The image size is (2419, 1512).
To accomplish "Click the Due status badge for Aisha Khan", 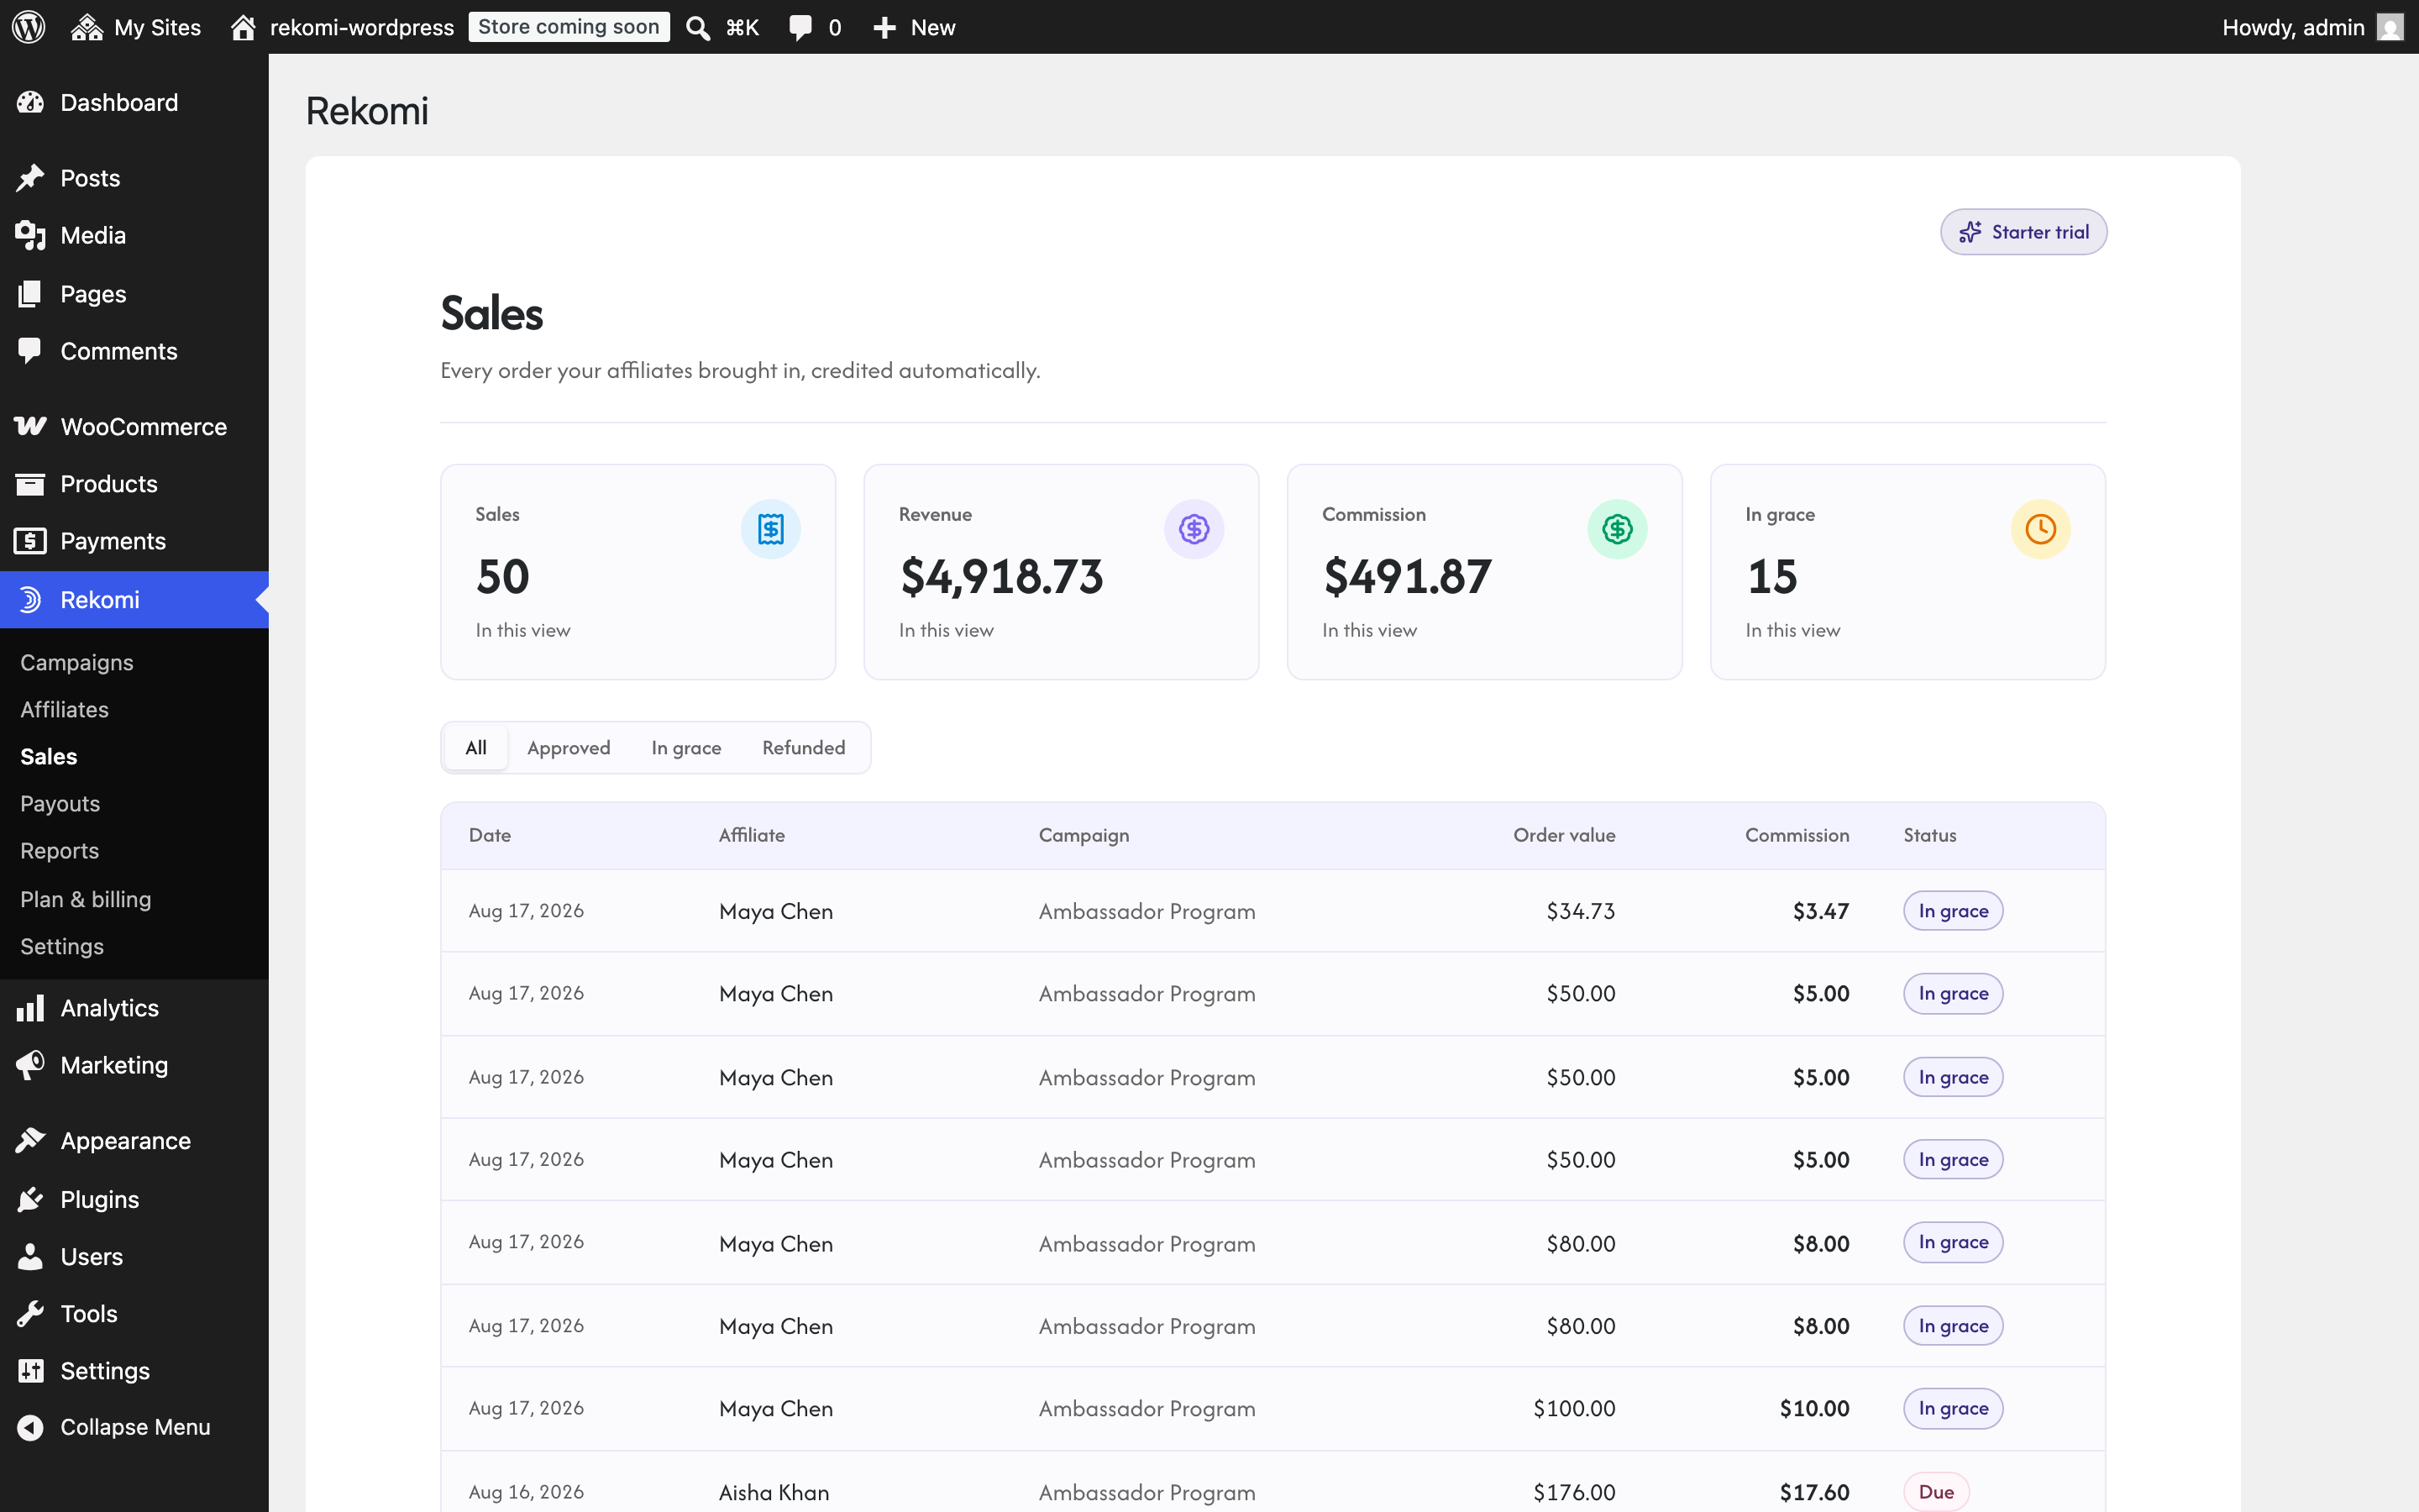I will click(1936, 1491).
